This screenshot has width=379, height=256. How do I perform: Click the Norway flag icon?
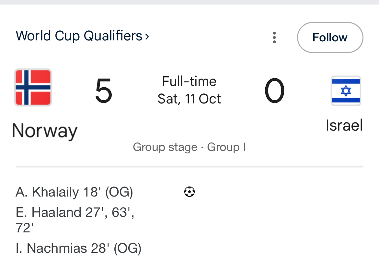(33, 88)
